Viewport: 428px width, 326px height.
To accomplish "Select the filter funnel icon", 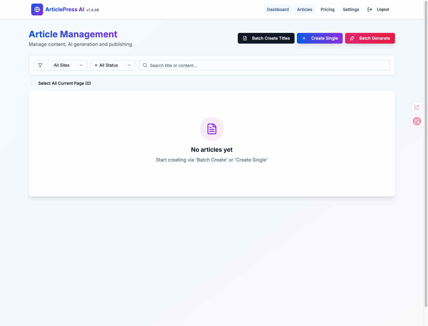I will (40, 65).
